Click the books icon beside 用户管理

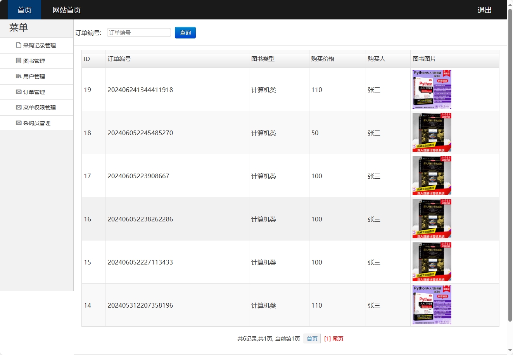[x=19, y=76]
